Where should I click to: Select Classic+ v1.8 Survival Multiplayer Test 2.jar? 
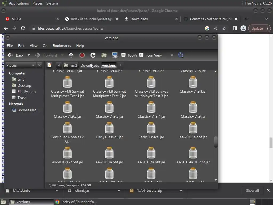[109, 87]
